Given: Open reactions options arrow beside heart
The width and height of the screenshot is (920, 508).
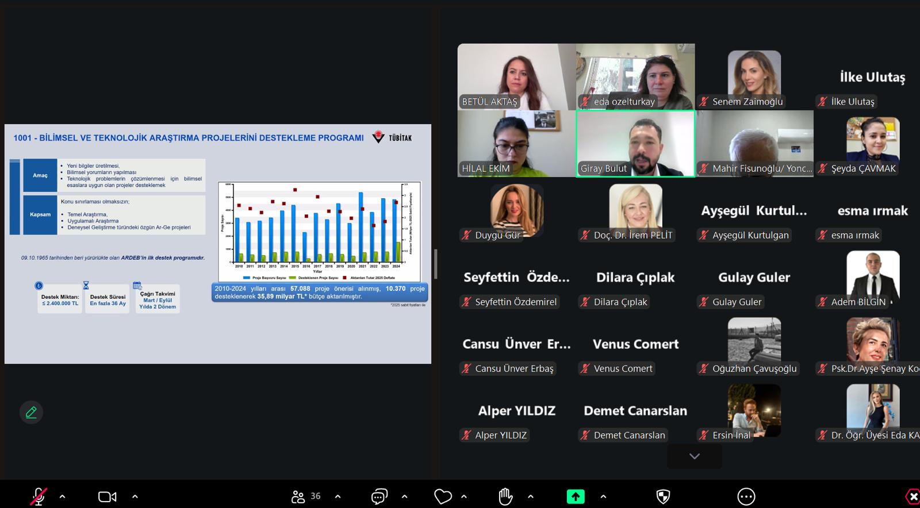Looking at the screenshot, I should (x=464, y=497).
